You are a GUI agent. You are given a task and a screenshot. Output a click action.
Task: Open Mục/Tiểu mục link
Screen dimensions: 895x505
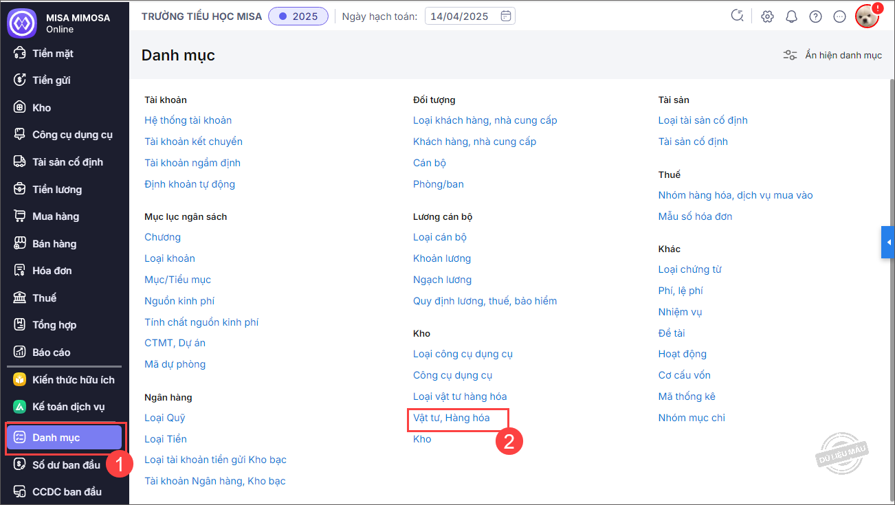[x=178, y=280]
